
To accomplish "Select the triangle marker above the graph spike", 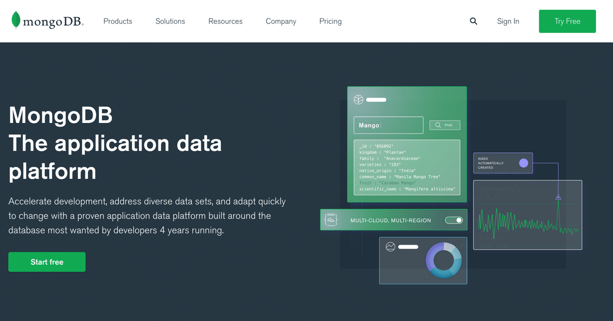I will [558, 197].
